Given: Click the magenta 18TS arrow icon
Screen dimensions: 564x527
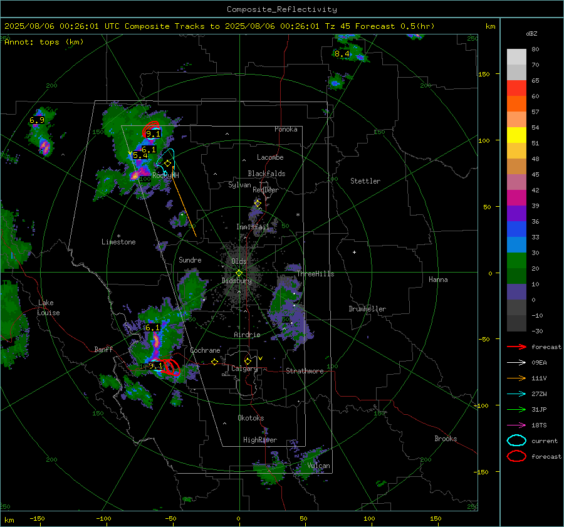Looking at the screenshot, I should 516,425.
